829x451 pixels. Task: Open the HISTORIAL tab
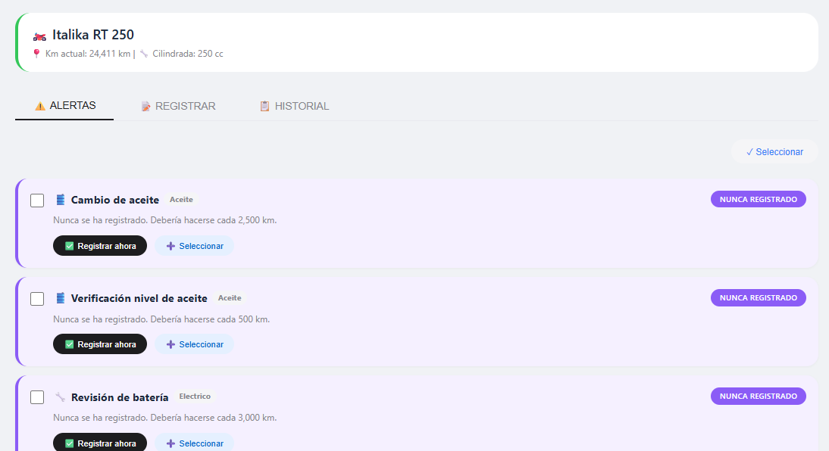pos(294,106)
